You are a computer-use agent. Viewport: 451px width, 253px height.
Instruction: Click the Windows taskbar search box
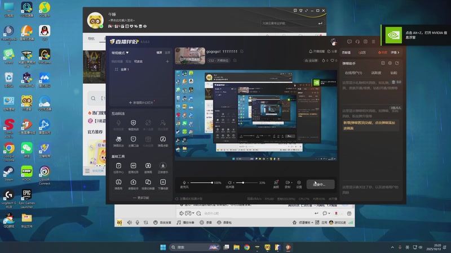(x=194, y=247)
